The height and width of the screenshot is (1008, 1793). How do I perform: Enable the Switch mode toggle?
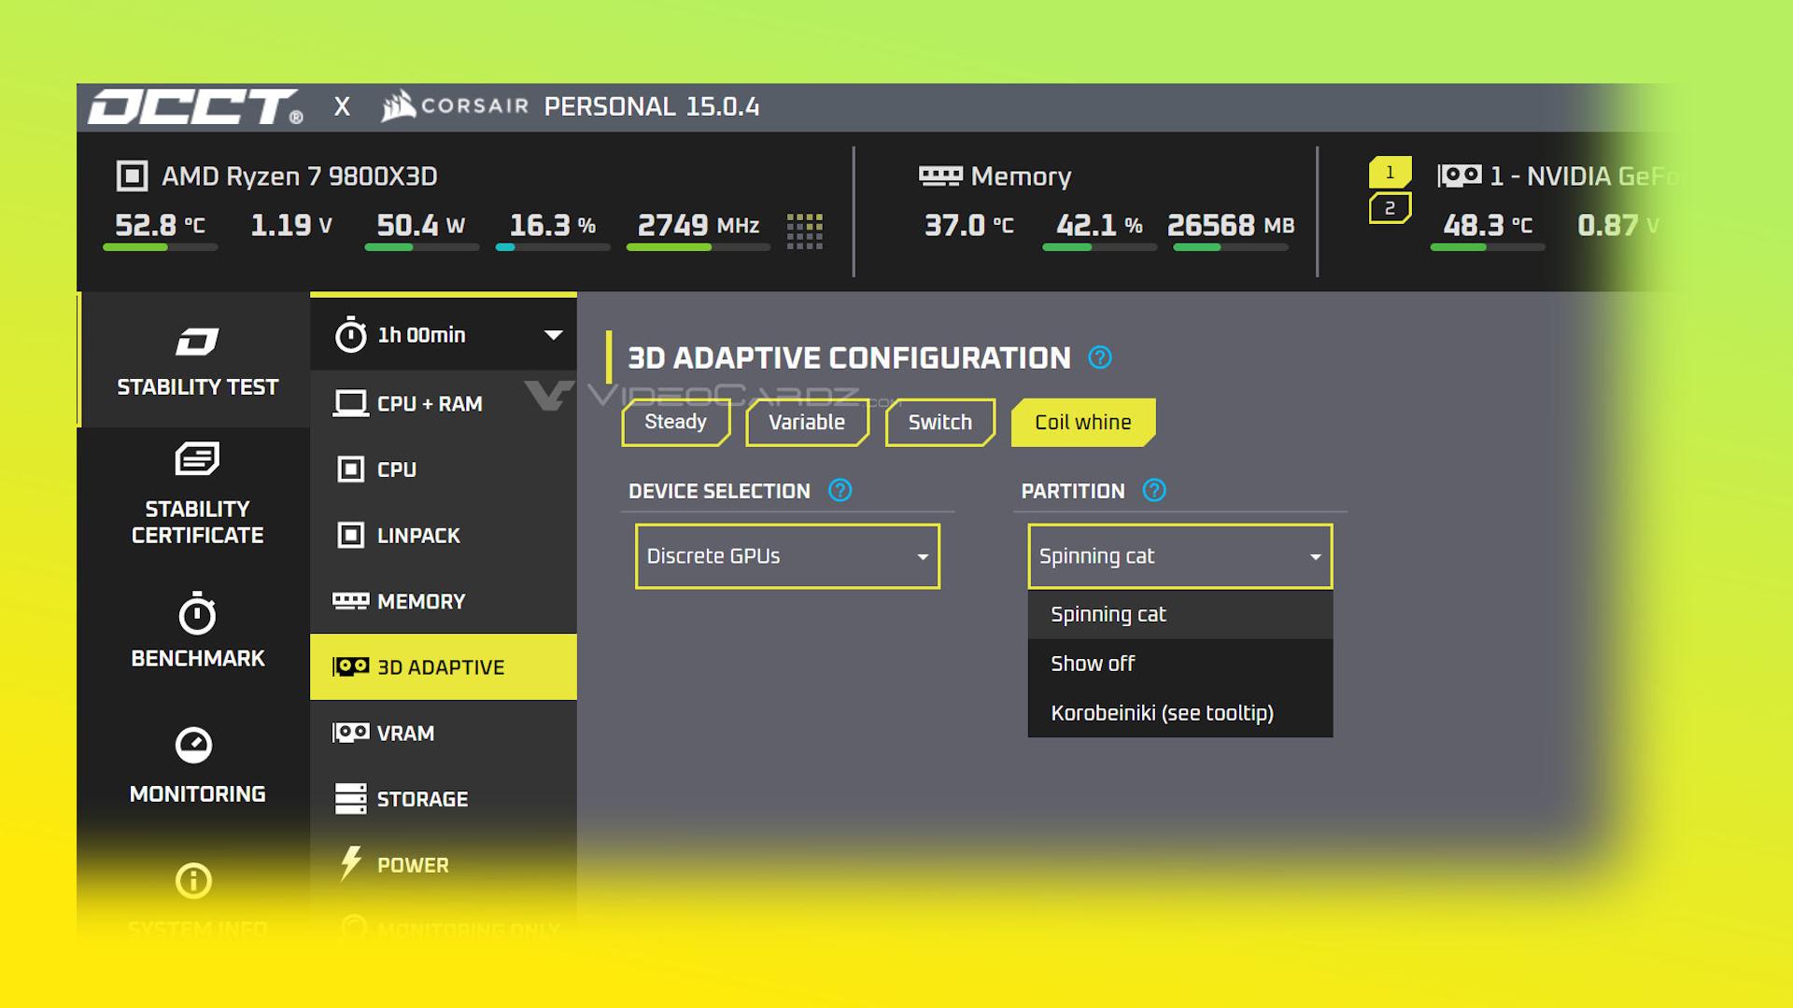(x=939, y=422)
